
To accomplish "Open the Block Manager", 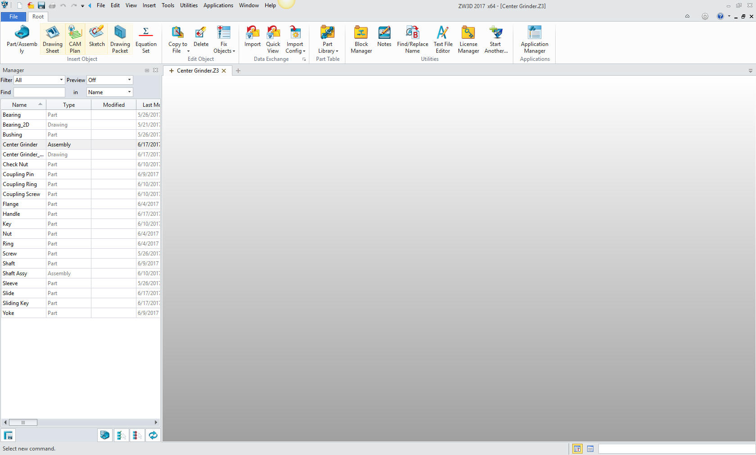I will pyautogui.click(x=361, y=40).
